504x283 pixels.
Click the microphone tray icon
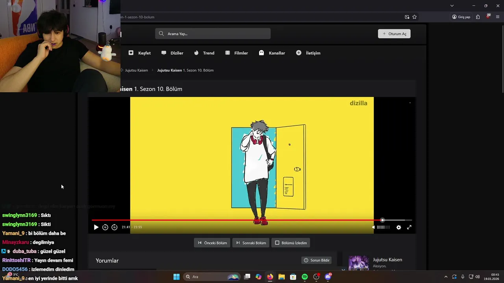463,277
